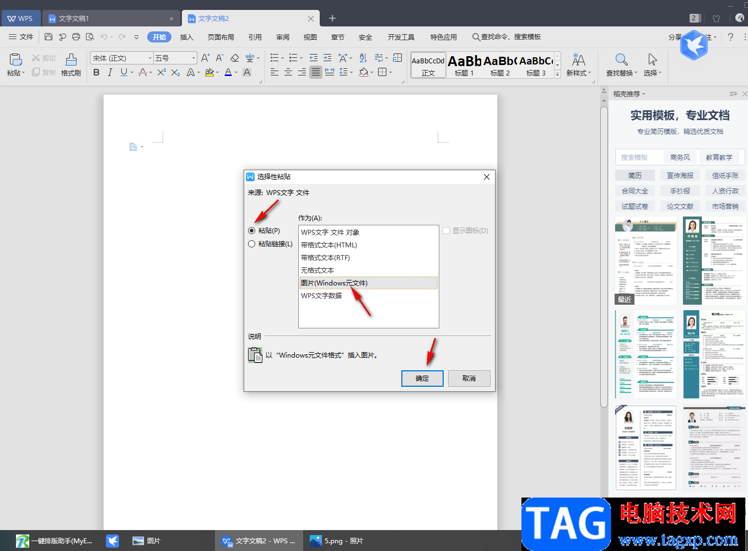
Task: Apply character shading icon
Action: pyautogui.click(x=247, y=72)
